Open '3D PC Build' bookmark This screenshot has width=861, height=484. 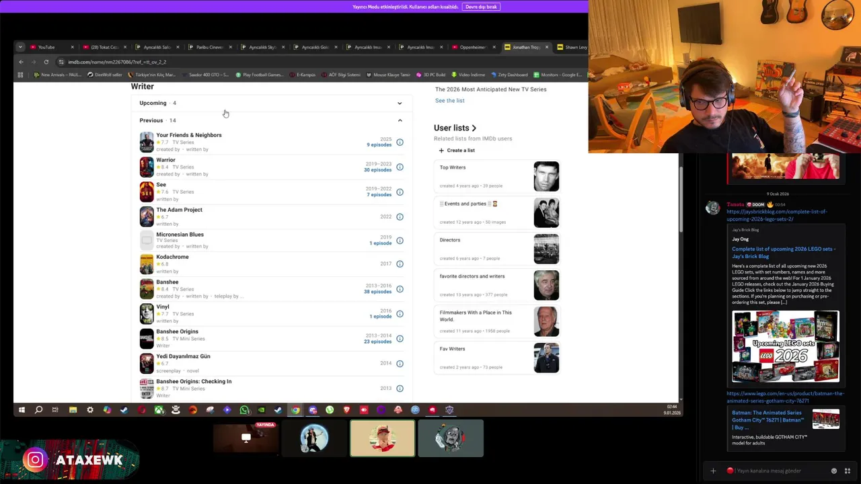point(431,75)
